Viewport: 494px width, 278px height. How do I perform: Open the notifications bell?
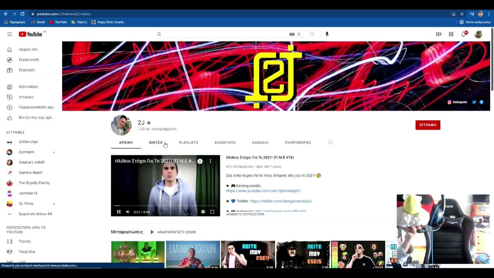(x=464, y=34)
